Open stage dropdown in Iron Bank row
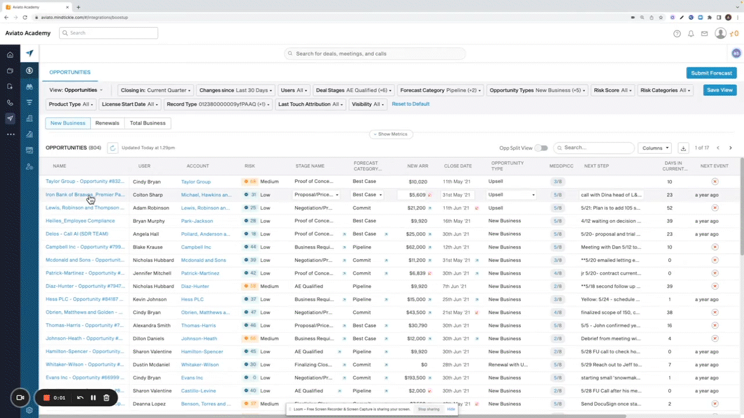This screenshot has height=418, width=744. pyautogui.click(x=317, y=195)
